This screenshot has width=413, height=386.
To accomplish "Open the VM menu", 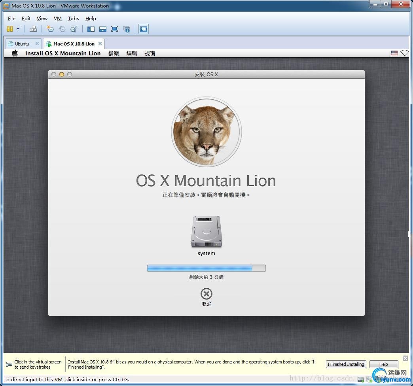I will [58, 19].
